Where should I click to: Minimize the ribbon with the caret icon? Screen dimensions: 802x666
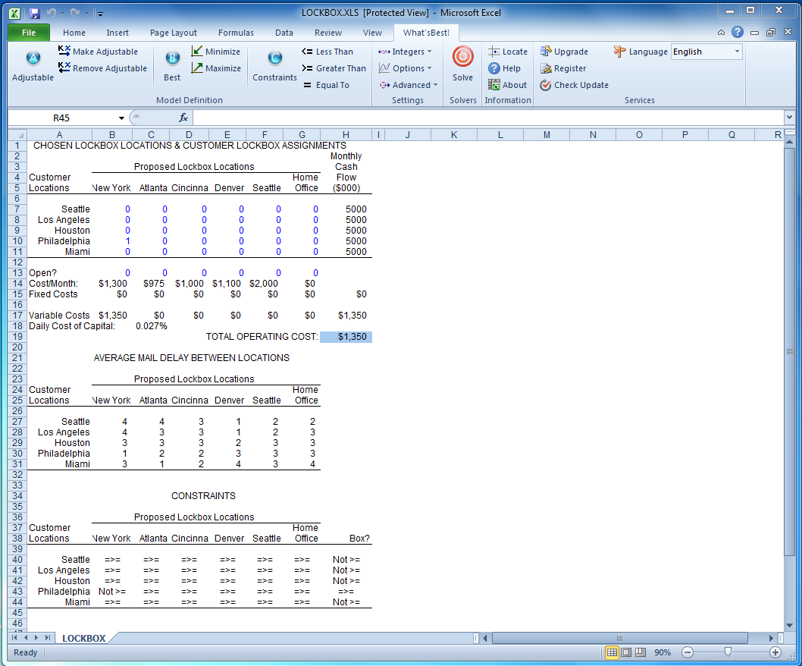coord(721,33)
